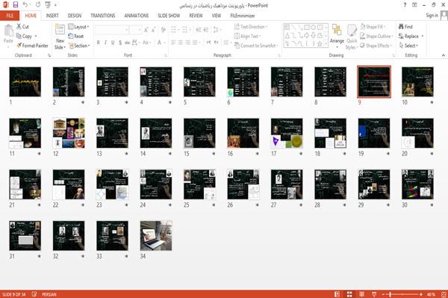Switch to Slide Sorter view icon
The image size is (448, 298).
(x=349, y=294)
